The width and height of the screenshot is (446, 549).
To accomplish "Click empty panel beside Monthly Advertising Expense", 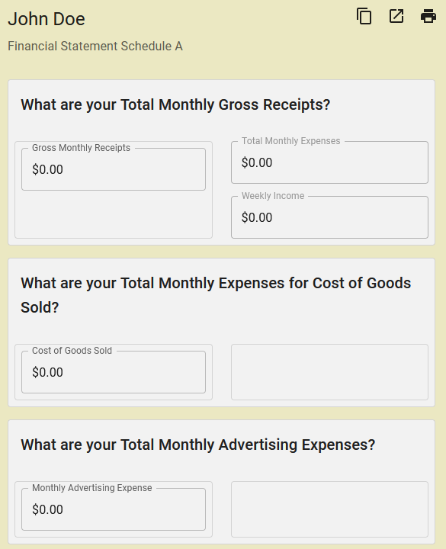I will [x=329, y=509].
